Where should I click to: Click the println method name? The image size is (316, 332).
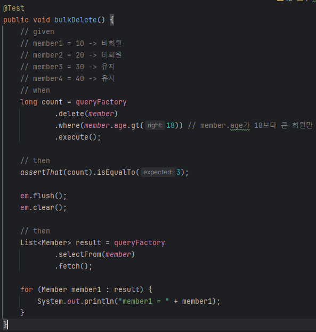[99, 301]
